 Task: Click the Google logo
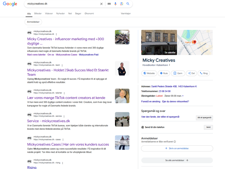[x=10, y=4]
